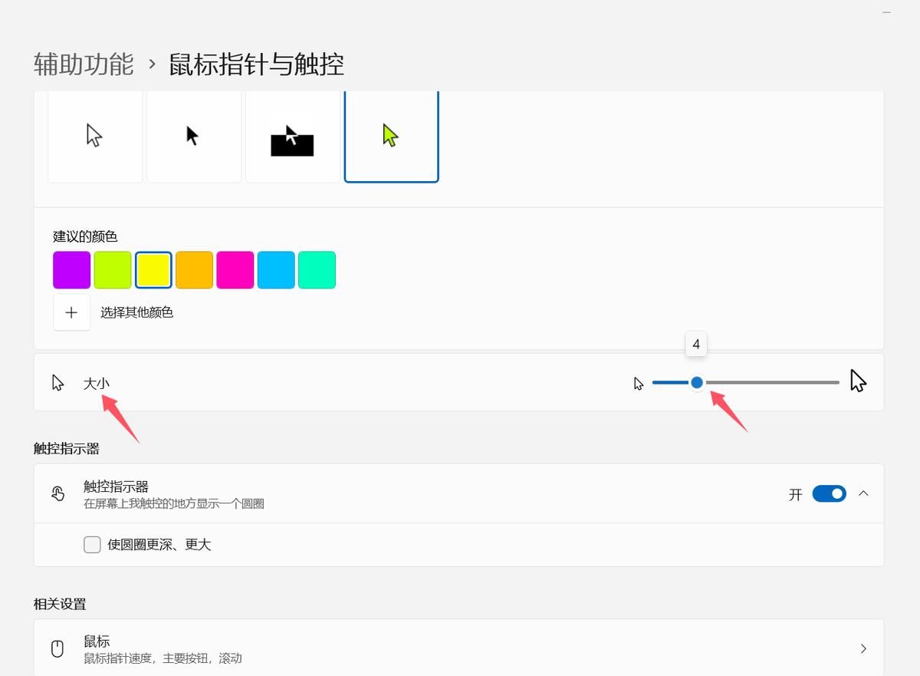Pick the purple suggested color

(x=72, y=270)
